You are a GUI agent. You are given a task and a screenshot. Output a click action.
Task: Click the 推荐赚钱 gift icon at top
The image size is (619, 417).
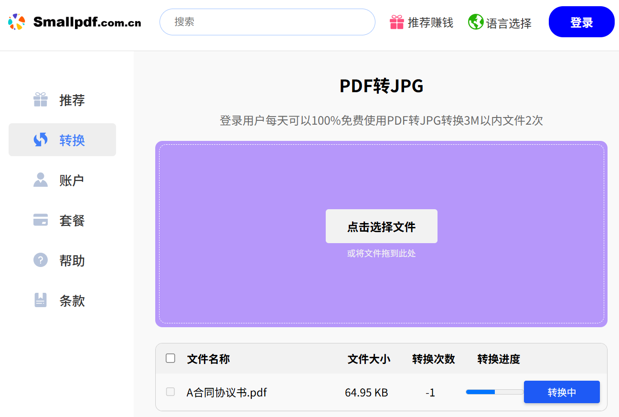(396, 22)
